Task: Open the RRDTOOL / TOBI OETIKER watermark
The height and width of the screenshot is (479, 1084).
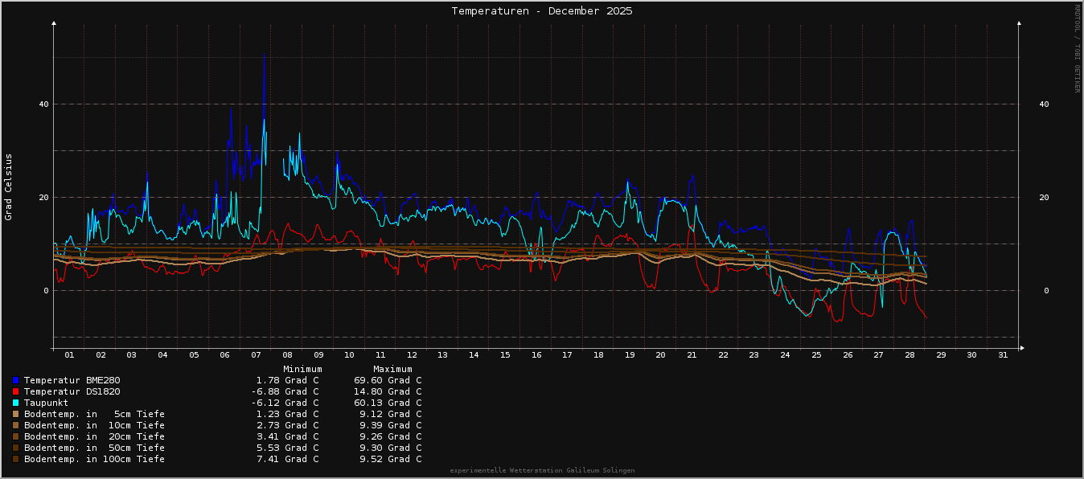Action: pos(1077,48)
